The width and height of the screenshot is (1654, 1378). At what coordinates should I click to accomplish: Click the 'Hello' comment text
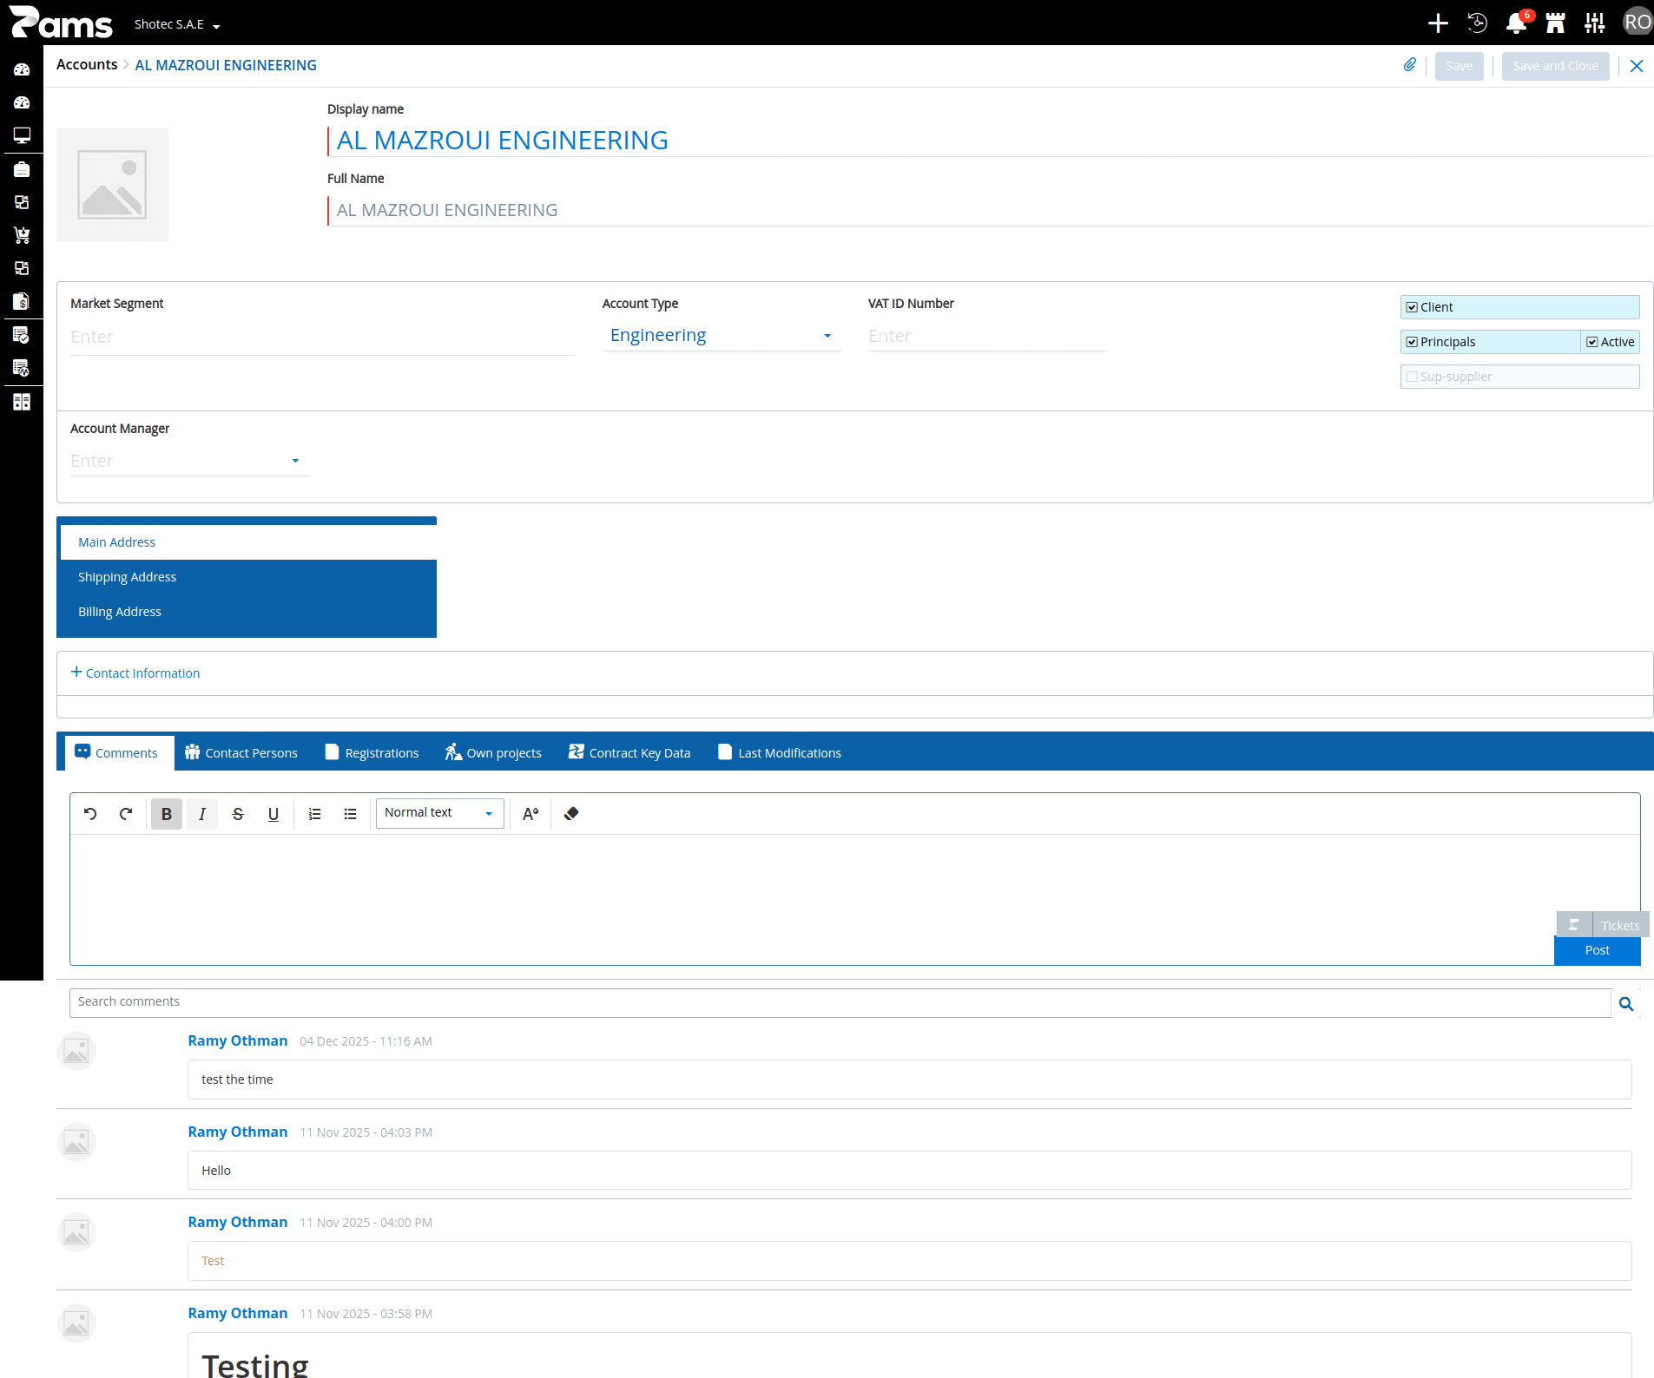[x=216, y=1171]
